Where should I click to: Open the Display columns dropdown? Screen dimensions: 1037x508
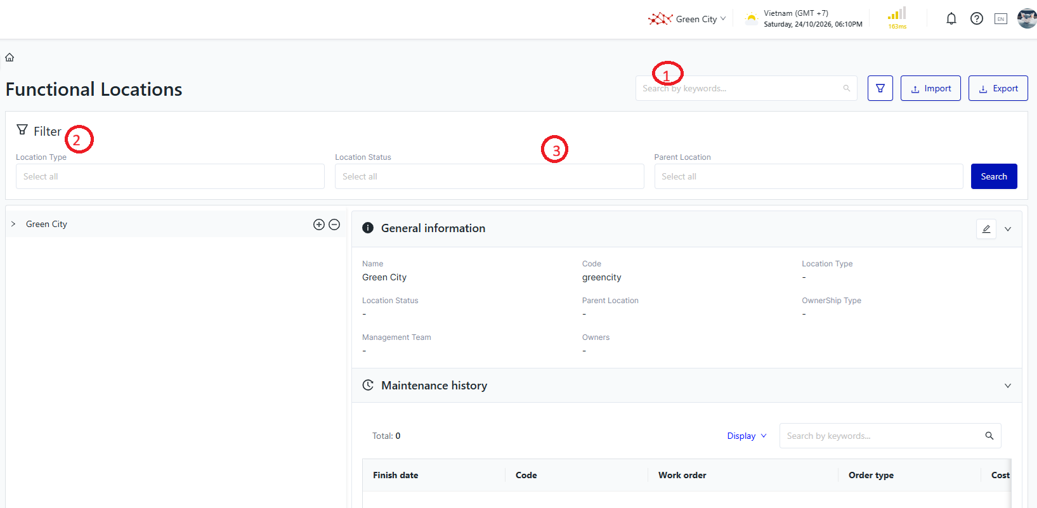coord(747,436)
